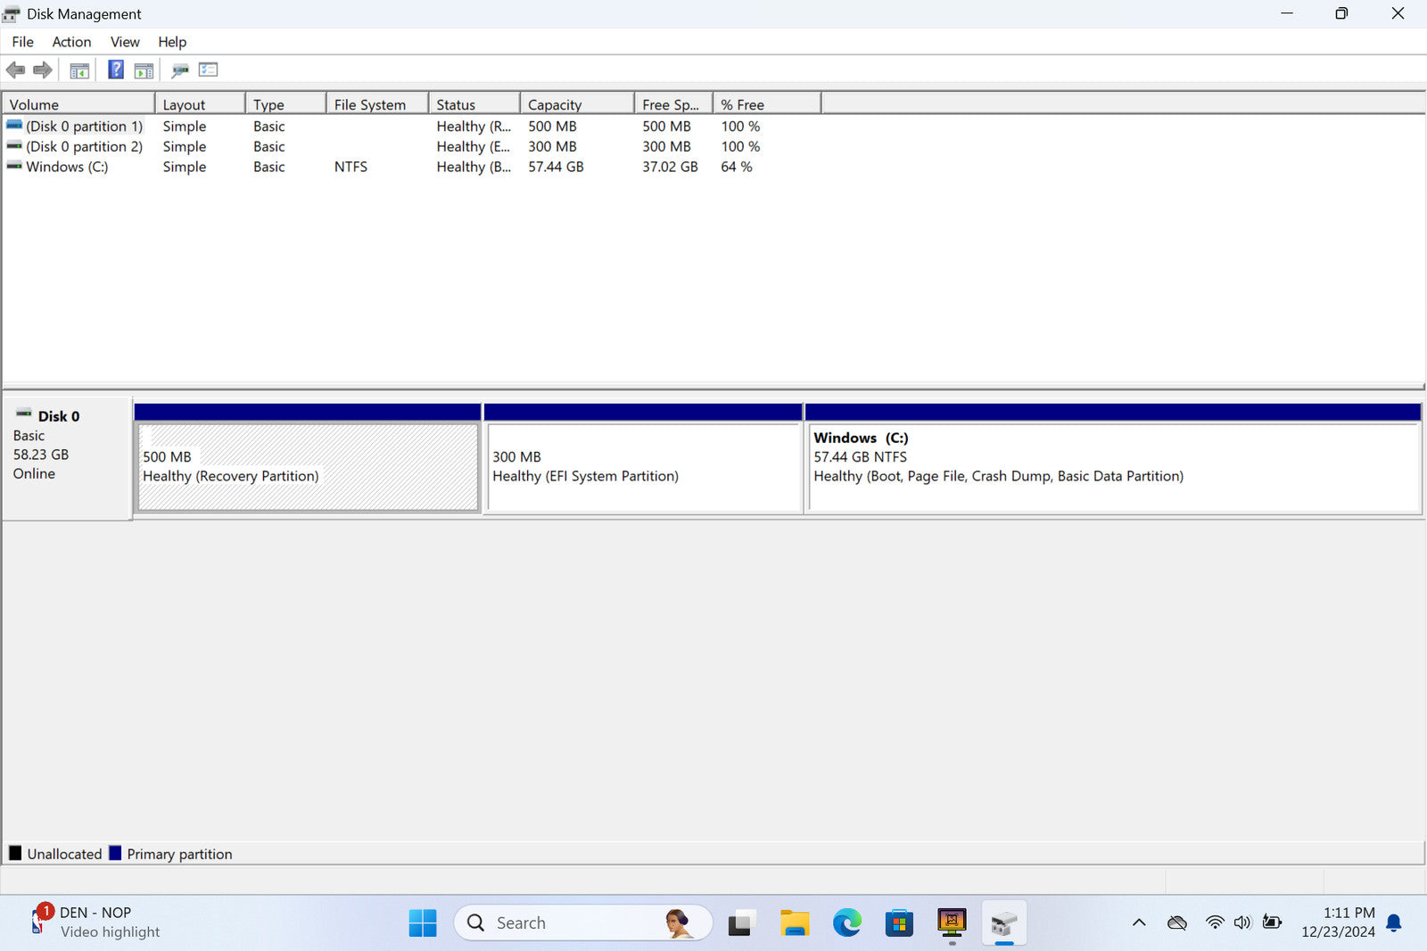Click the blue Primary partition legend swatch
1427x951 pixels.
(x=115, y=853)
